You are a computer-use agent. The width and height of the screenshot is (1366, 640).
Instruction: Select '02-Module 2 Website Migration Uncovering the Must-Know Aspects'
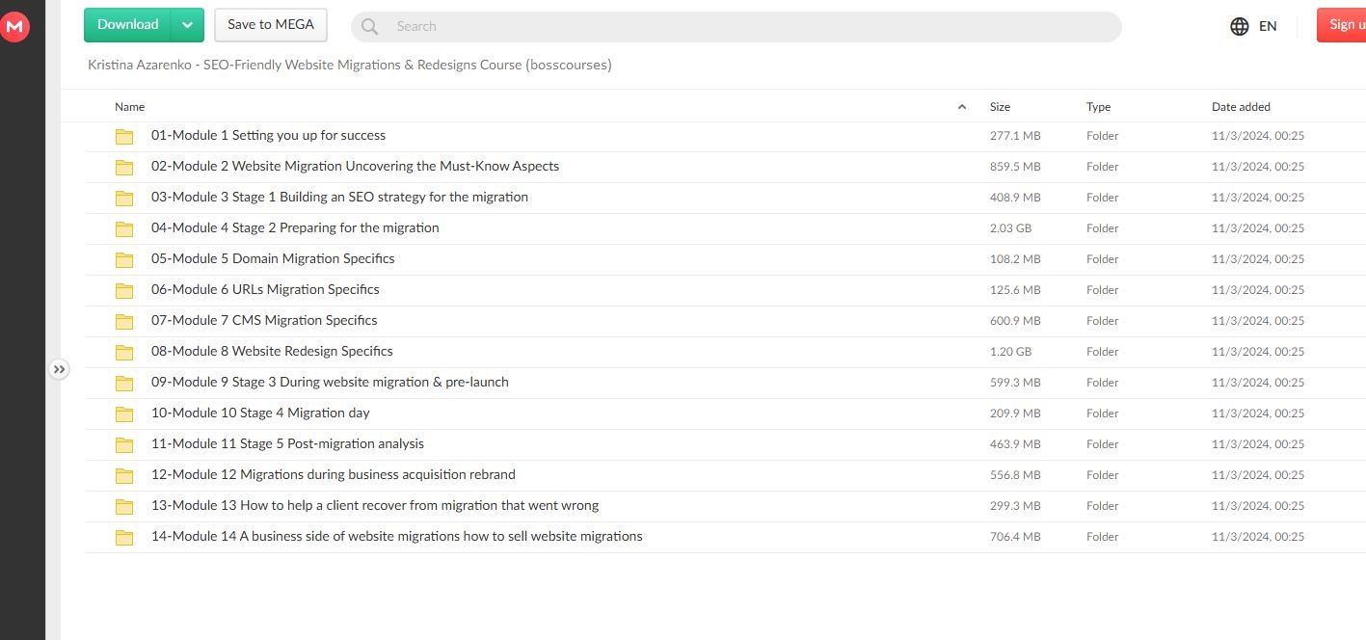click(355, 167)
